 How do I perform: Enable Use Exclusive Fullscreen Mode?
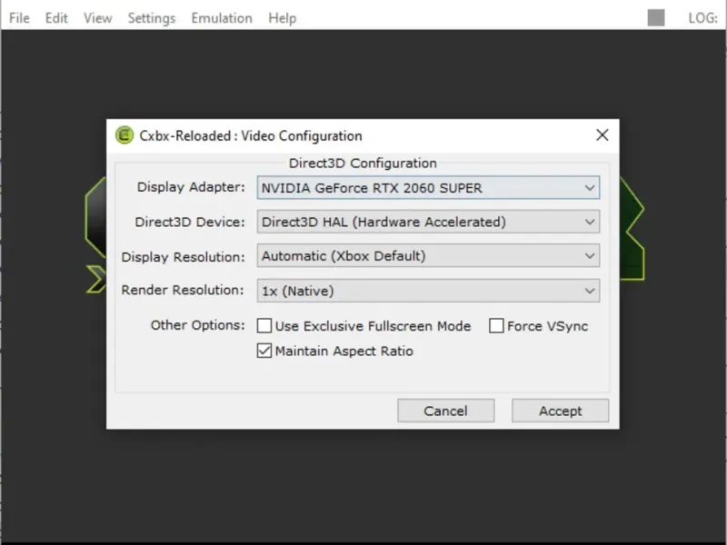point(264,326)
